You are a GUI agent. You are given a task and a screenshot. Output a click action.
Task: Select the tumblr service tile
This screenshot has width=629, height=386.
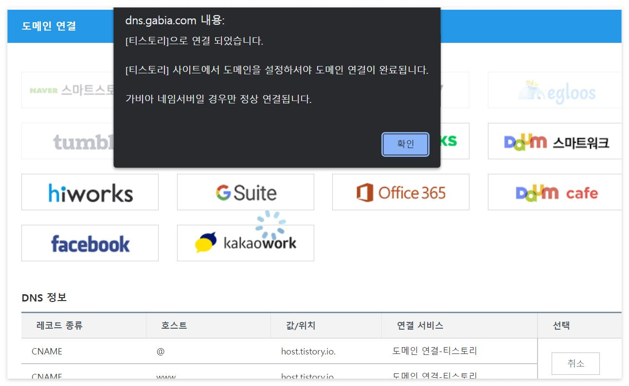click(x=68, y=141)
